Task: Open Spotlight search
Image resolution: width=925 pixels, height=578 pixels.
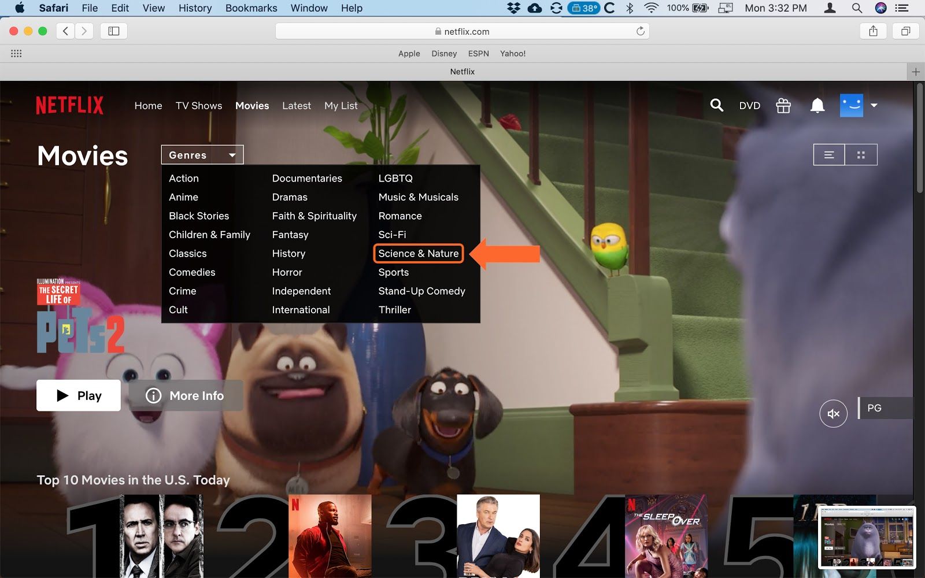Action: tap(857, 8)
